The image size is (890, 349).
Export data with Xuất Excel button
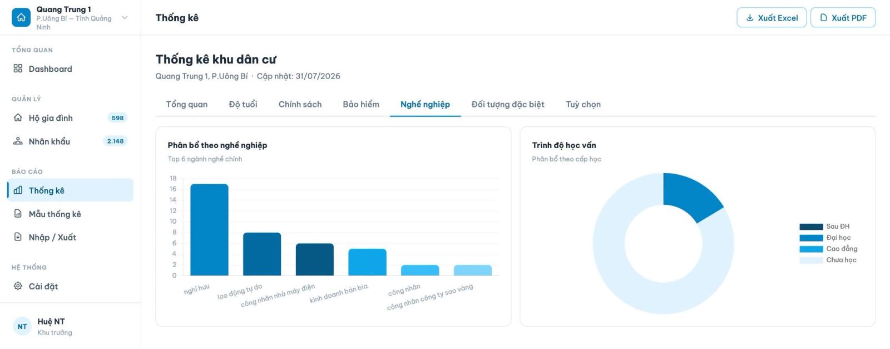[x=772, y=18]
